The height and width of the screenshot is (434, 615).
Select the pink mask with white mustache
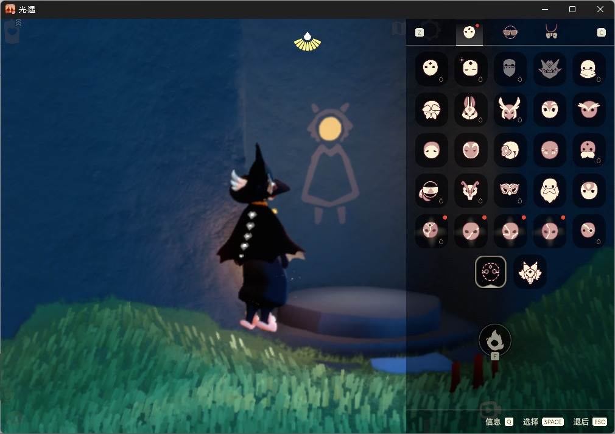point(589,150)
